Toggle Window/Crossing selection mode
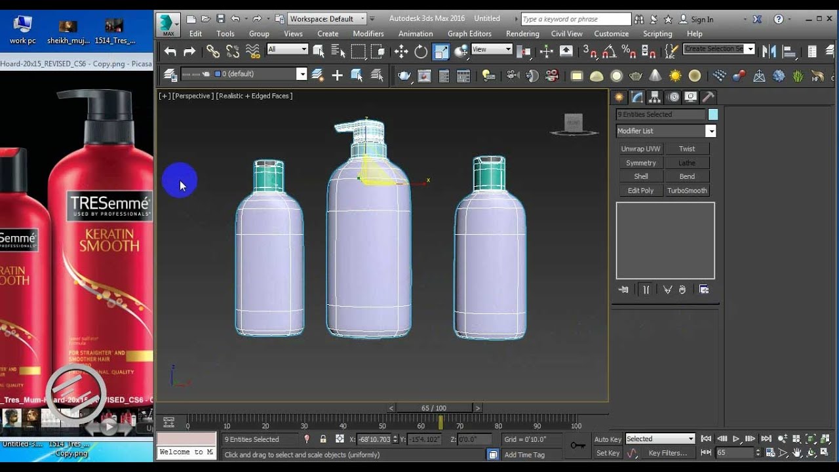839x472 pixels. (378, 51)
